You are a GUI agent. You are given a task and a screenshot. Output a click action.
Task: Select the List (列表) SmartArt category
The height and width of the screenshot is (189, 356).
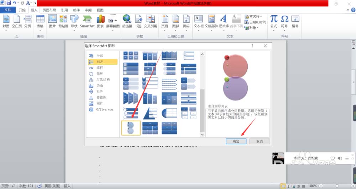click(x=103, y=62)
